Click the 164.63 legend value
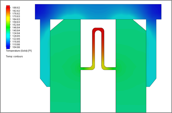This screenshot has height=113, width=172. [16, 19]
